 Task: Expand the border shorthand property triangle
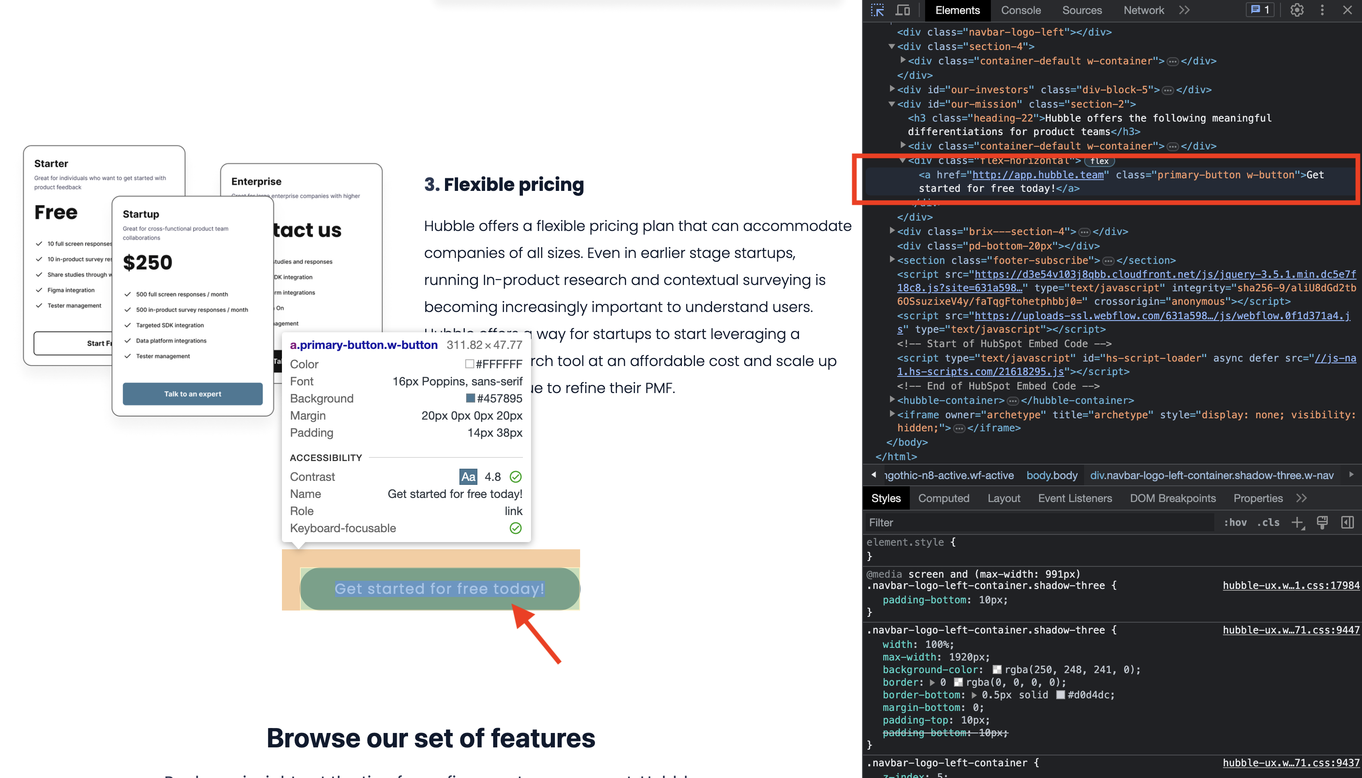[932, 683]
